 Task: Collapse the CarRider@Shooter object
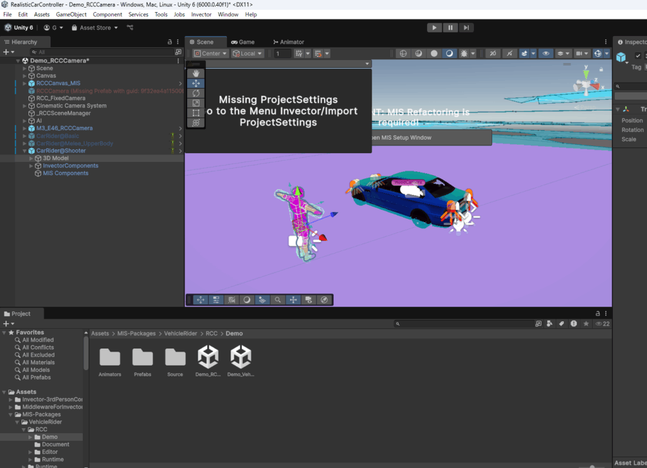[25, 151]
